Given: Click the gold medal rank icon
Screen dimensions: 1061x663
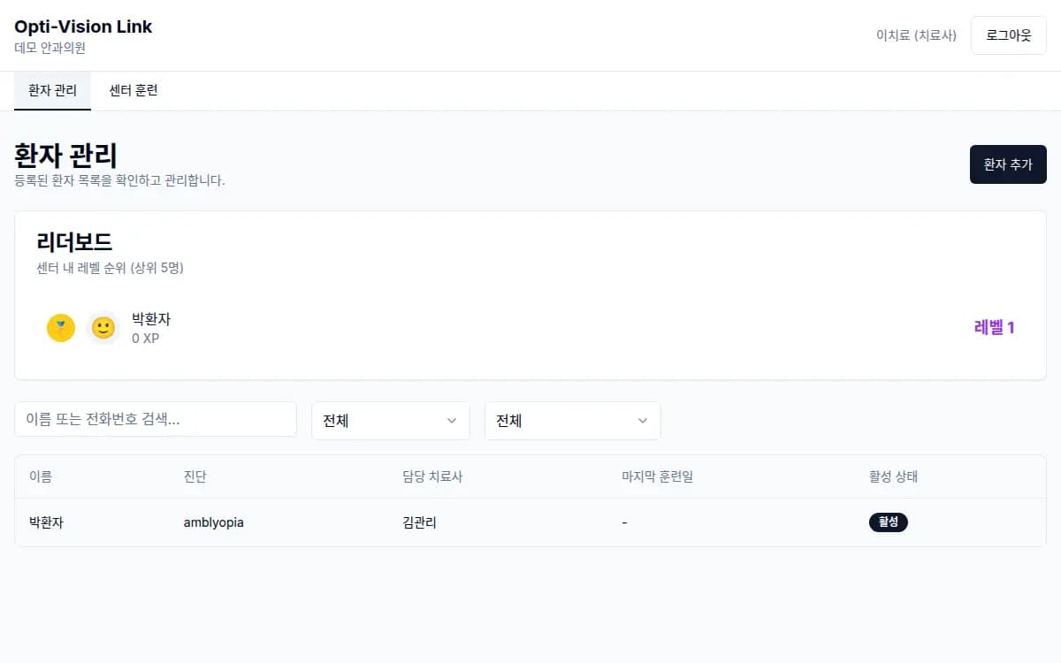Looking at the screenshot, I should (61, 328).
